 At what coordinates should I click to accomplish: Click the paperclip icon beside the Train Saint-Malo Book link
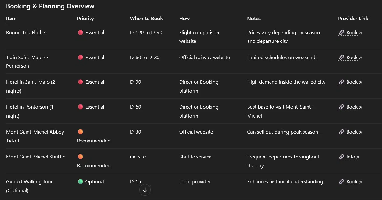coord(341,57)
